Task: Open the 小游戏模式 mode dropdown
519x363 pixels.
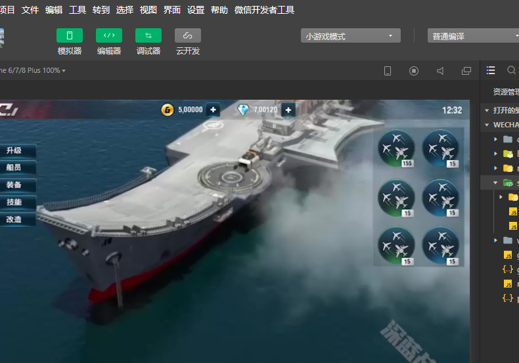Action: click(351, 35)
